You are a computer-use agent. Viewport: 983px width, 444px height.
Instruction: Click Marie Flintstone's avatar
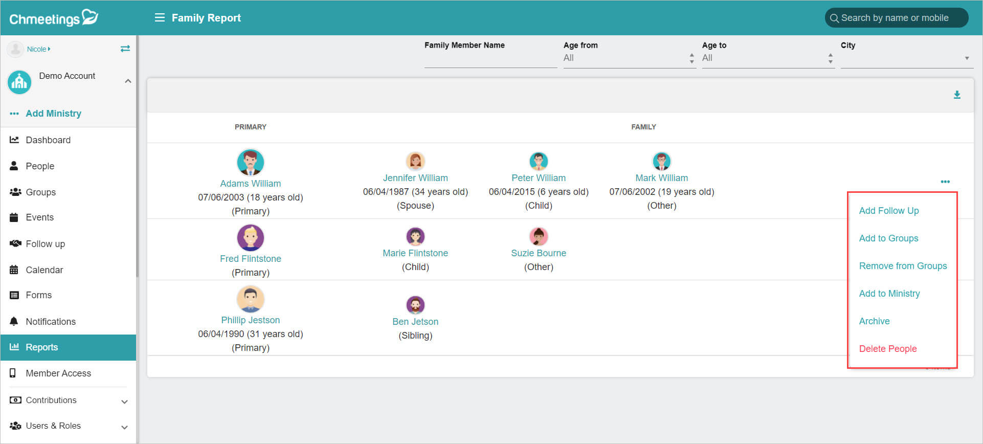pyautogui.click(x=415, y=236)
